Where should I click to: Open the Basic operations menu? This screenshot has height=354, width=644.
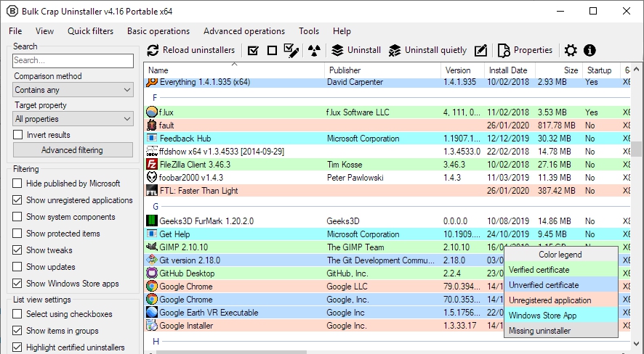(x=158, y=31)
